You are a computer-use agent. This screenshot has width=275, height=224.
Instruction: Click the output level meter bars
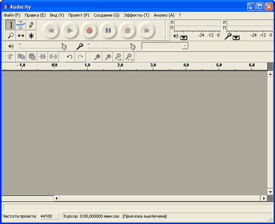pos(197,25)
